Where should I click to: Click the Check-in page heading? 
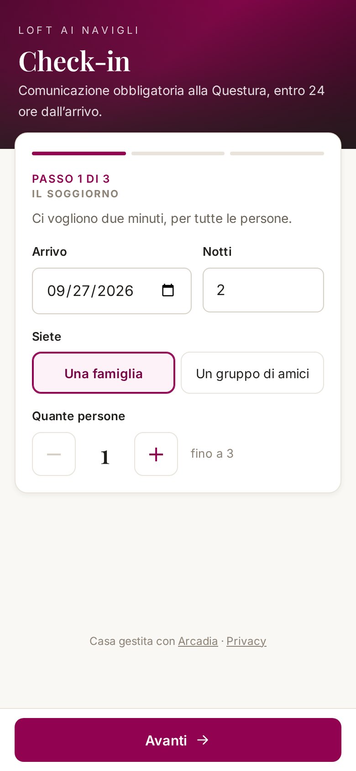[74, 61]
